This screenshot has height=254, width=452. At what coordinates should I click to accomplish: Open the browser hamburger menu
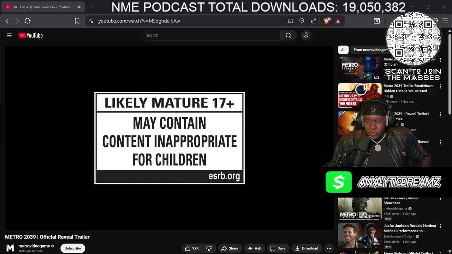(445, 21)
